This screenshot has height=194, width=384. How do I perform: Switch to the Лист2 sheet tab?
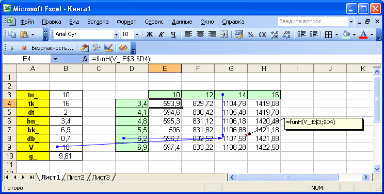point(75,177)
